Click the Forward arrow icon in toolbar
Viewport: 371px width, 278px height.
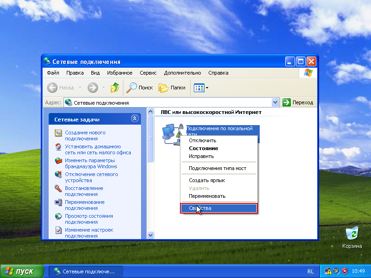[92, 88]
